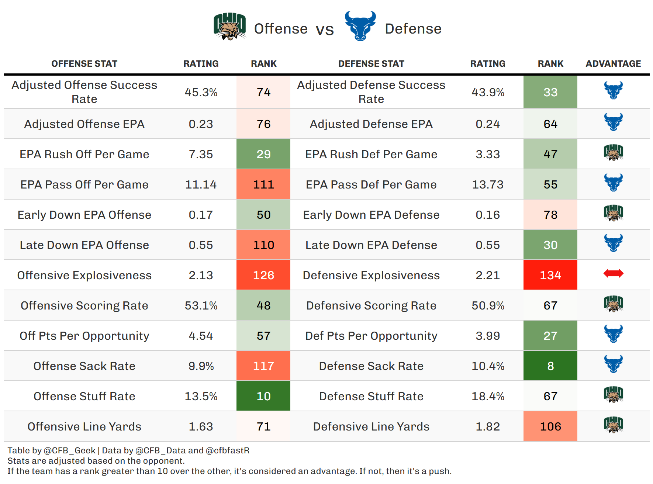Click the Ohio advantage icon for Stuff Rate row

click(x=613, y=395)
